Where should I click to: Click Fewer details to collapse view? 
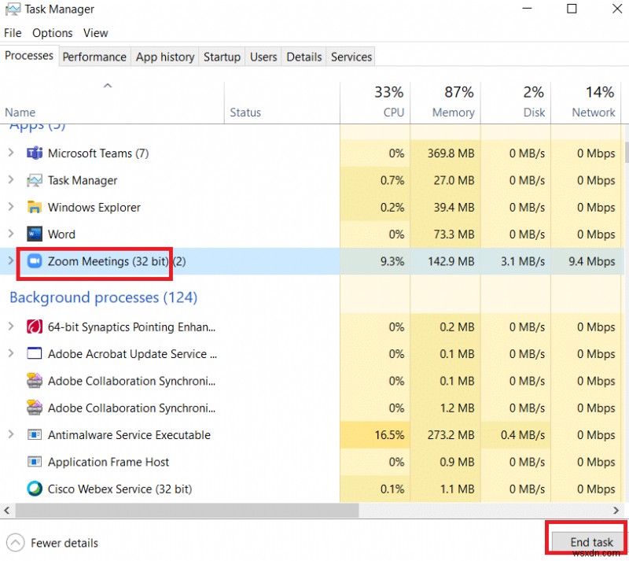52,543
